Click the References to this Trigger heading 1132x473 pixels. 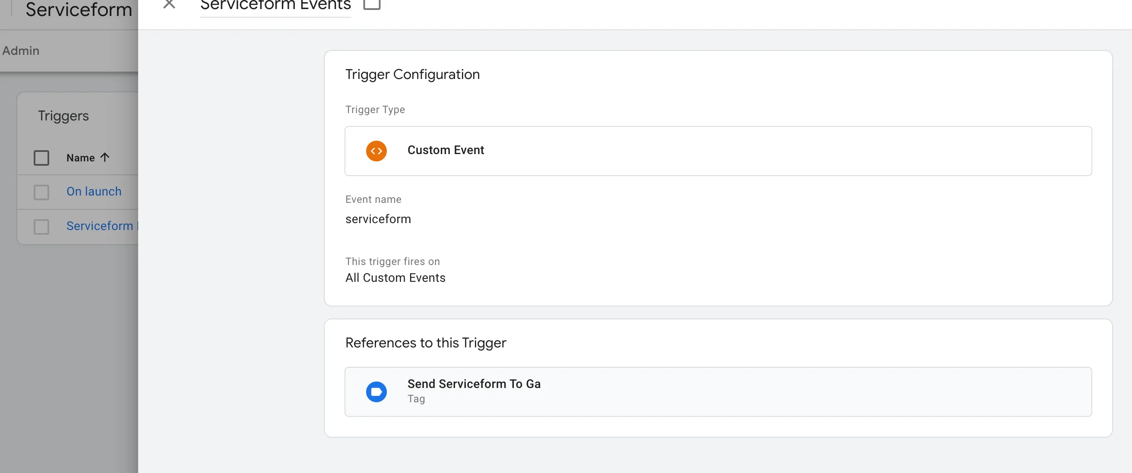(425, 343)
